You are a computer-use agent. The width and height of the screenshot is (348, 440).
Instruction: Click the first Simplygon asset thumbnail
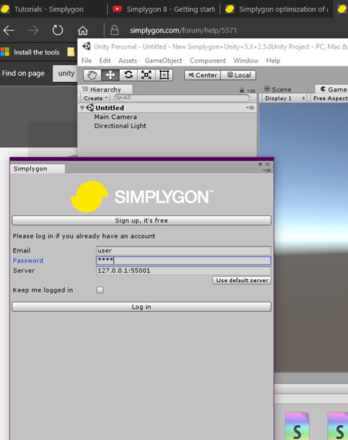(x=297, y=426)
